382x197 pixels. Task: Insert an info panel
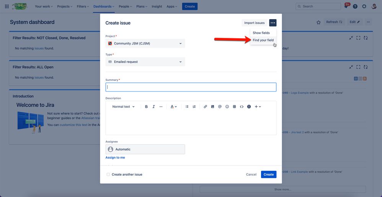click(x=249, y=107)
